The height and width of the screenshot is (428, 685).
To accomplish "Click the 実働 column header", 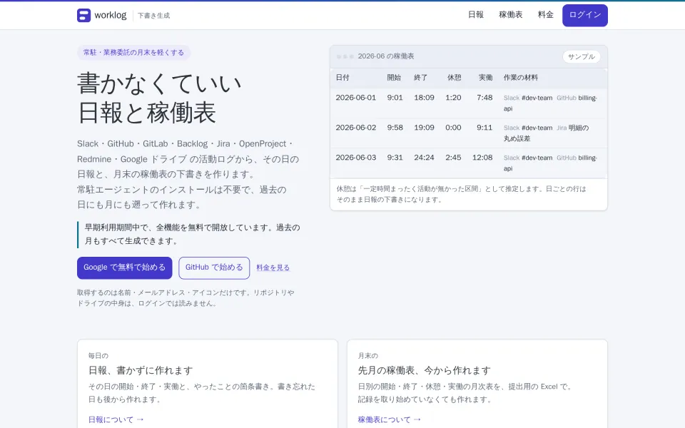I will [485, 77].
